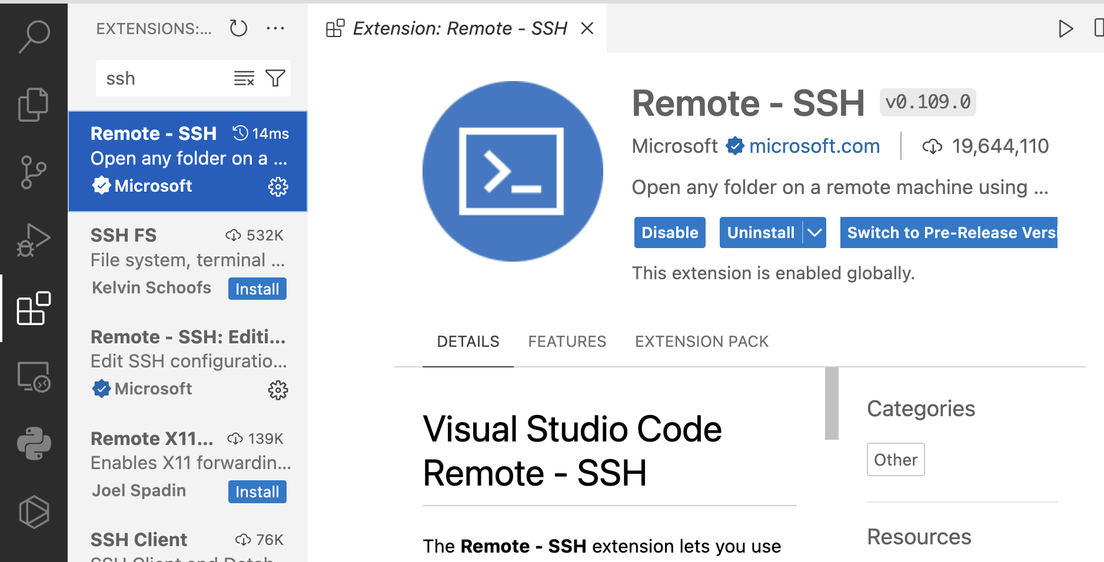Select the SSH FS extension entry

188,262
